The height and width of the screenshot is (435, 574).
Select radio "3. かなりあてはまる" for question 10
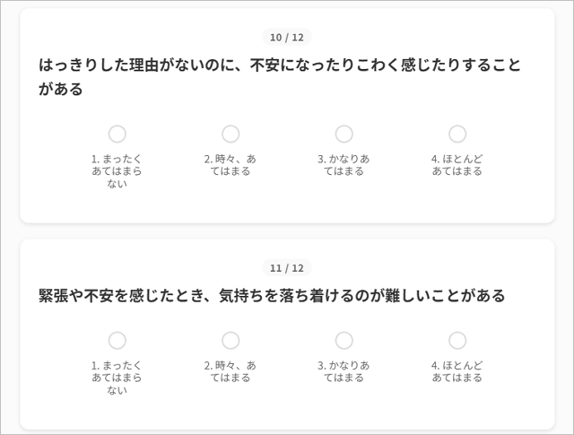(x=344, y=134)
